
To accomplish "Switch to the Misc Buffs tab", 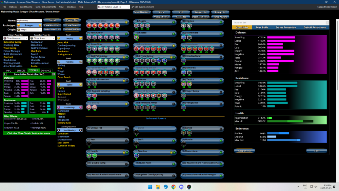I will tap(262, 27).
